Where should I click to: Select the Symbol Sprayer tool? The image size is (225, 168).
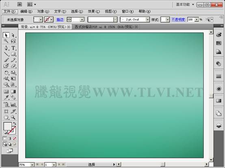coord(6,105)
